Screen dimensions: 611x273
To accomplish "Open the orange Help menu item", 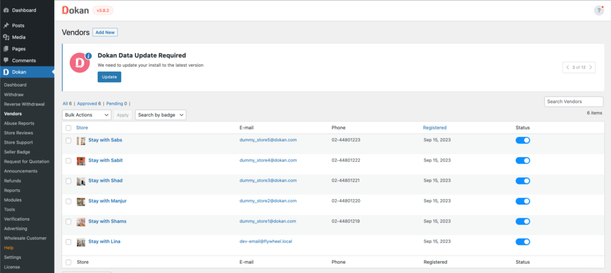I will (8, 248).
